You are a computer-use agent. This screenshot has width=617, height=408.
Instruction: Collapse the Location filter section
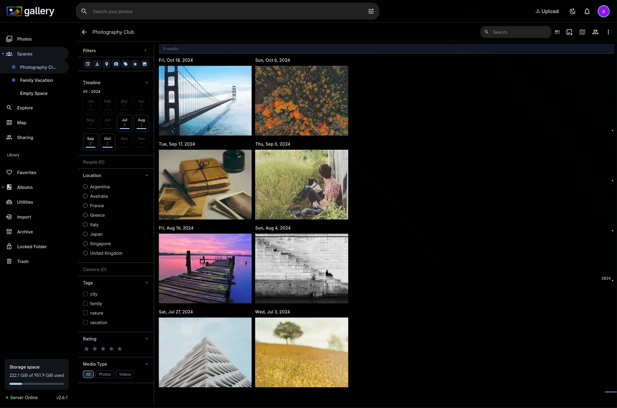tap(146, 175)
